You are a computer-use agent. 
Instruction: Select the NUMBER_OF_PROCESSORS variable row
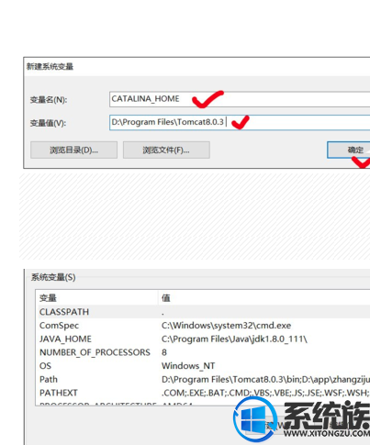203,352
